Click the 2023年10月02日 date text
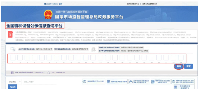 (52, 4)
